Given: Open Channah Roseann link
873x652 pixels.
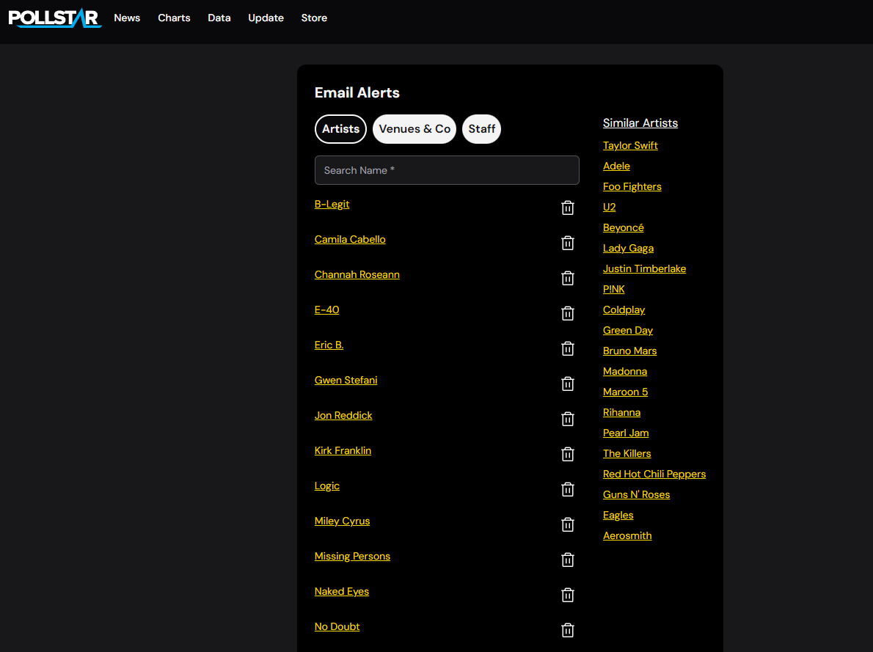Looking at the screenshot, I should [x=357, y=274].
